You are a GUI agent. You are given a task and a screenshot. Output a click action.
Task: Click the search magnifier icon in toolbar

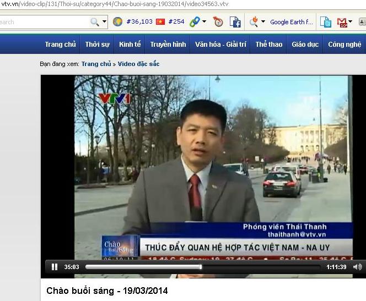95,22
